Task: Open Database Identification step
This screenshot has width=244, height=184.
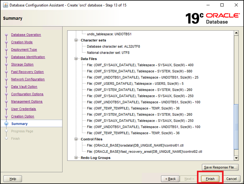Action: (28, 57)
